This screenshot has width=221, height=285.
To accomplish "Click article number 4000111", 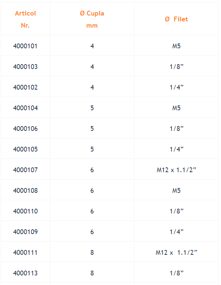I will click(25, 253).
